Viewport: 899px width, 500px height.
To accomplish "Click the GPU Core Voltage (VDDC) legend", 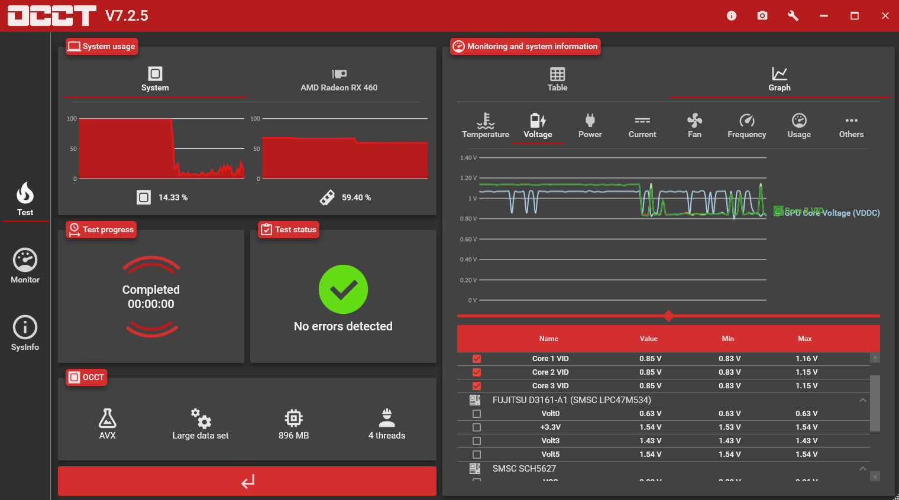I will click(x=832, y=213).
